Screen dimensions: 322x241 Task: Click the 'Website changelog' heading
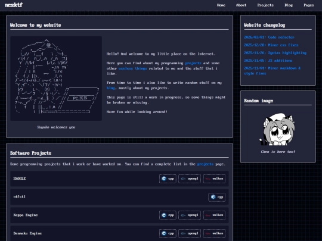(x=265, y=25)
